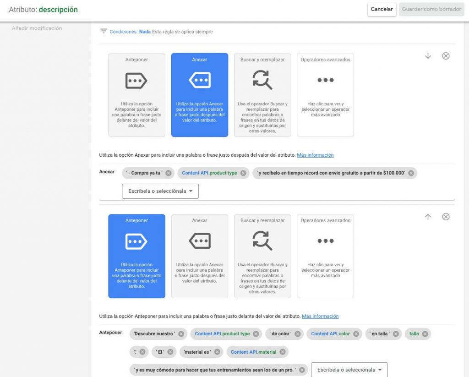Move first rule down with arrow icon
The image size is (469, 377).
[x=428, y=56]
